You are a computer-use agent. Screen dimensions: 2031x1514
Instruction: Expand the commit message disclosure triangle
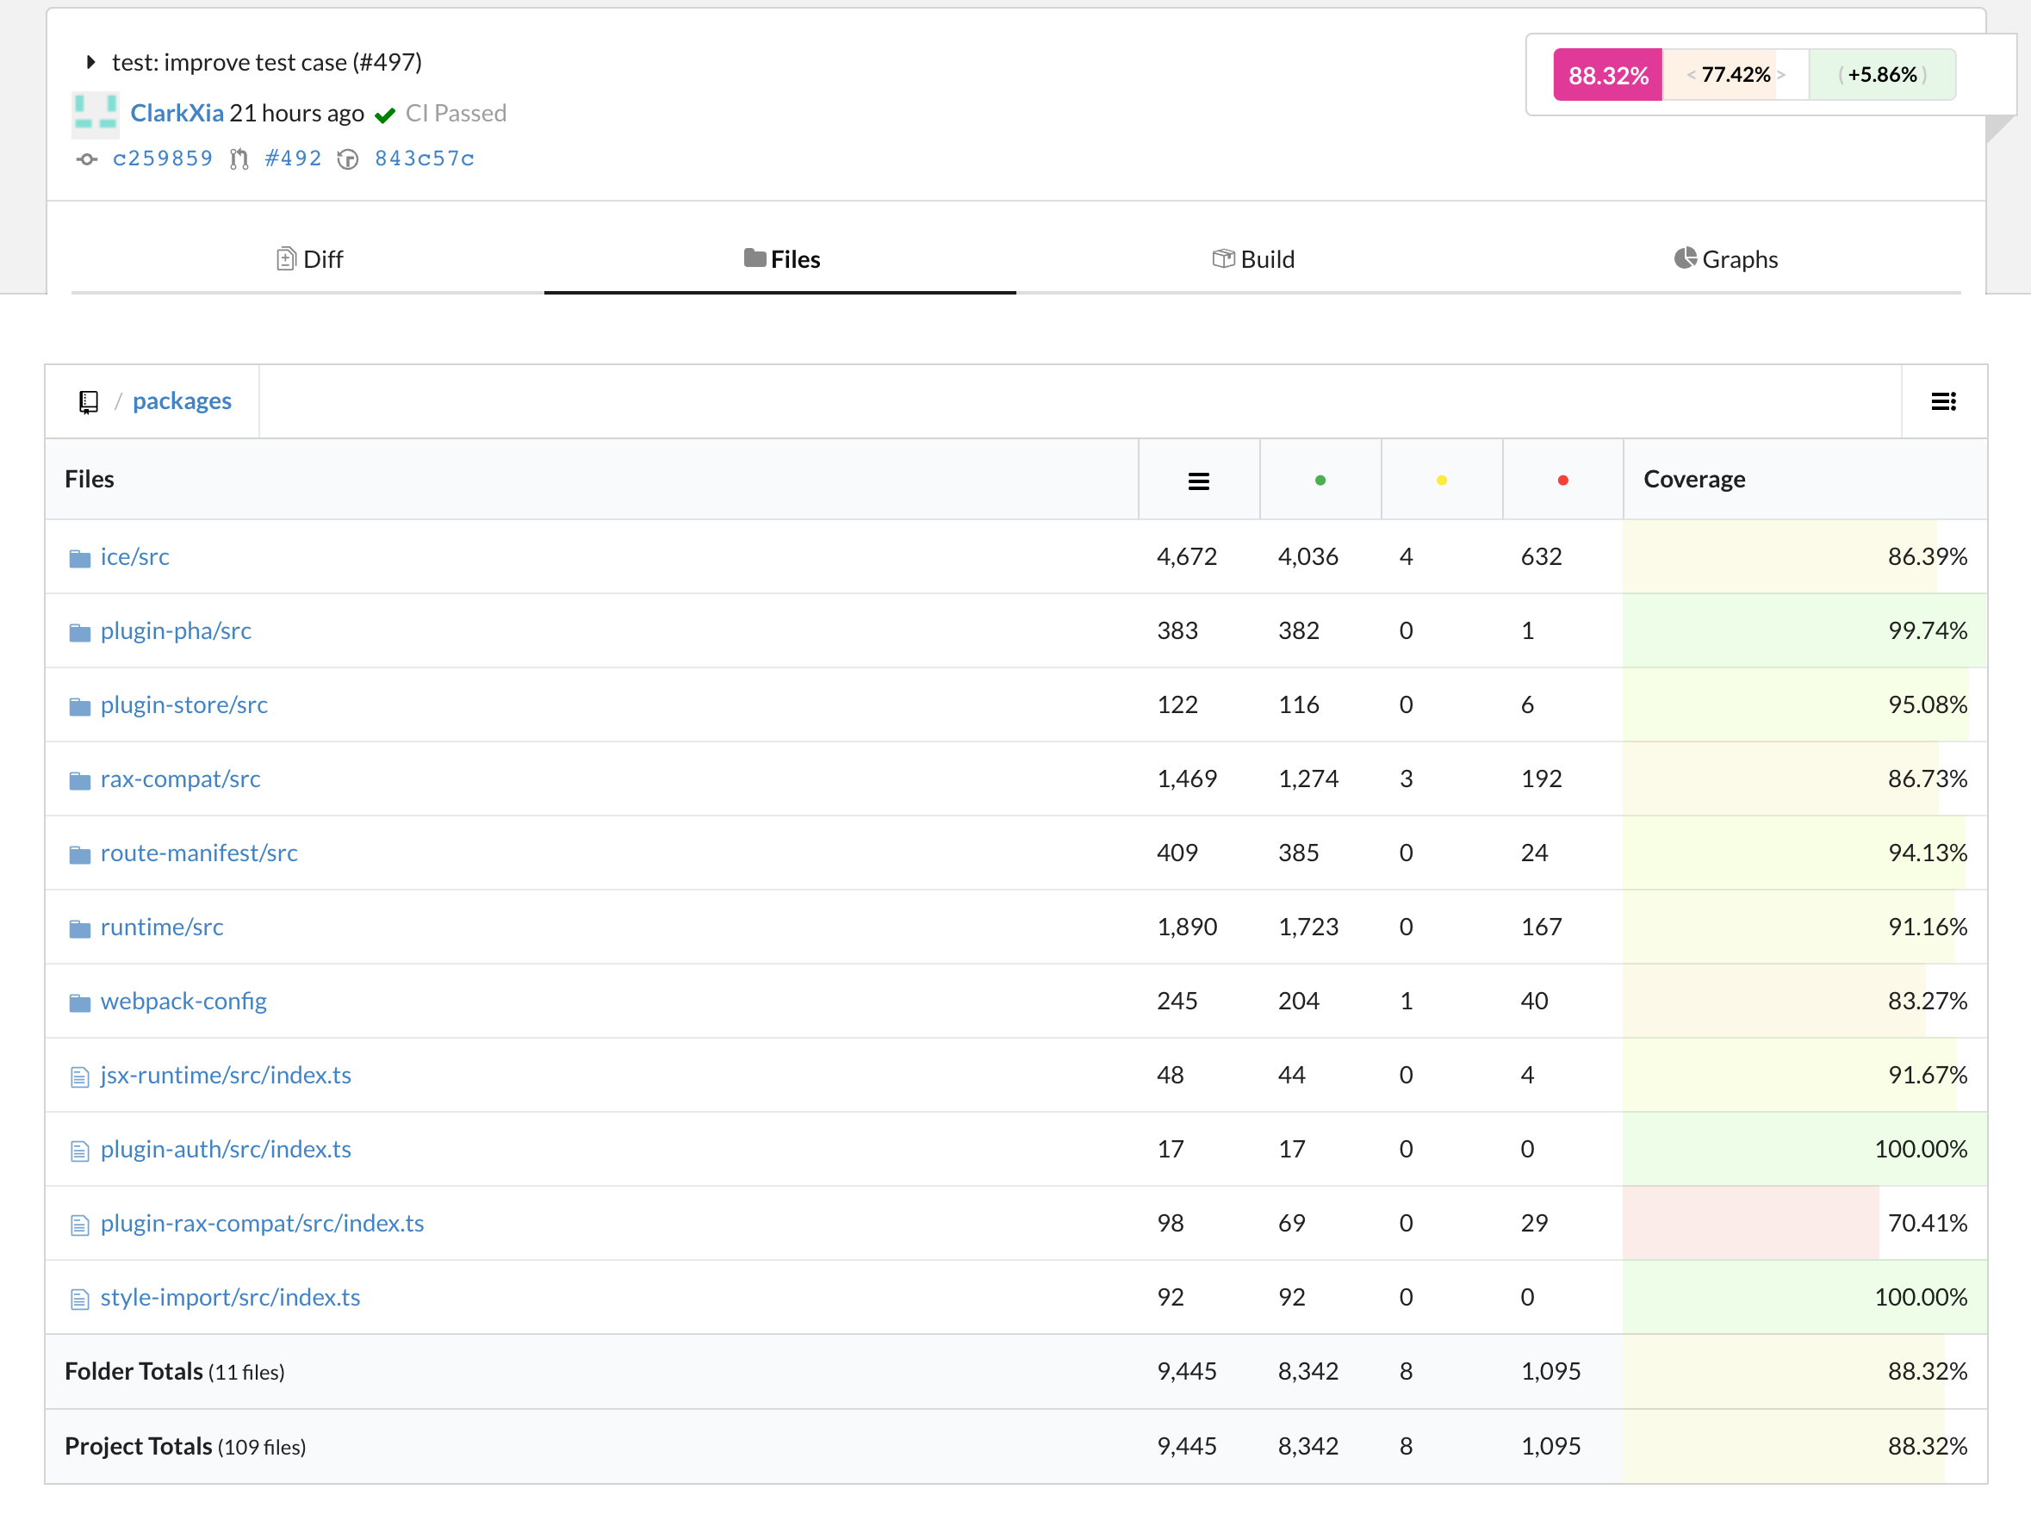[90, 61]
